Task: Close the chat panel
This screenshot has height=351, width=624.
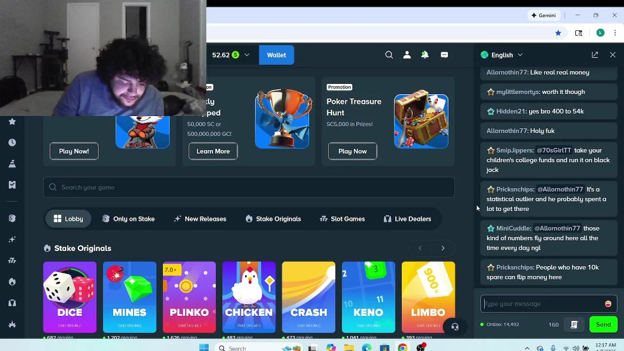Action: click(613, 55)
